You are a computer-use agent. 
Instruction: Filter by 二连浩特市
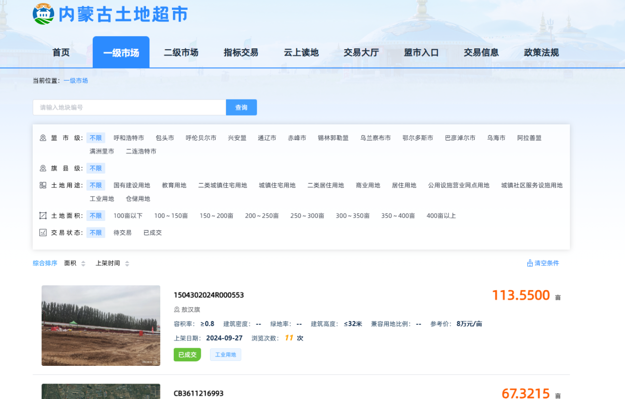pyautogui.click(x=141, y=152)
